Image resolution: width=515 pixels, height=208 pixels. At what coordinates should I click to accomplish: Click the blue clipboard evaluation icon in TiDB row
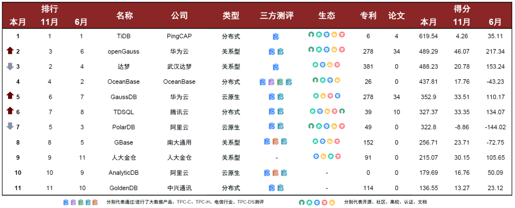(276, 37)
